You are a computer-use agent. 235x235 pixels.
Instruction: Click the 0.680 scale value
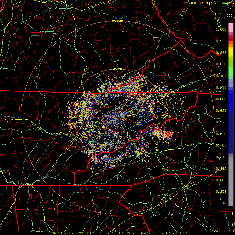pos(221,99)
